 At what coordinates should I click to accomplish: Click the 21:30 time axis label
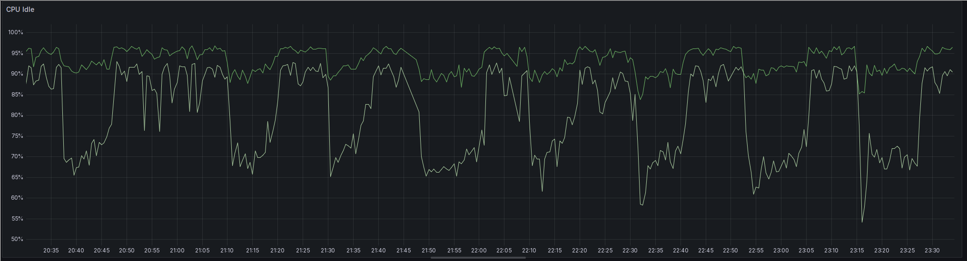[x=328, y=251]
